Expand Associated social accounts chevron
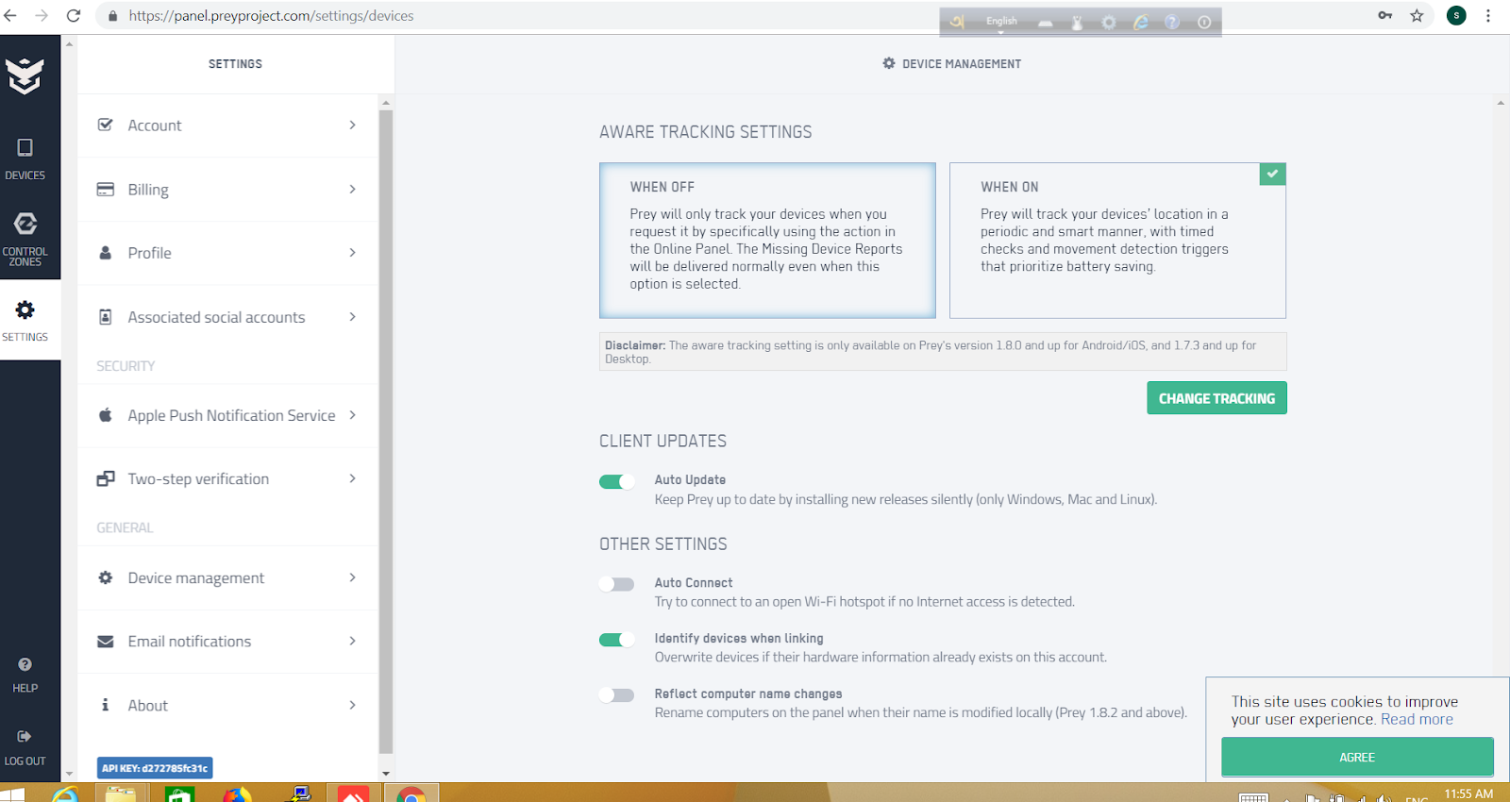Screen dimensions: 1510x802 coord(352,316)
